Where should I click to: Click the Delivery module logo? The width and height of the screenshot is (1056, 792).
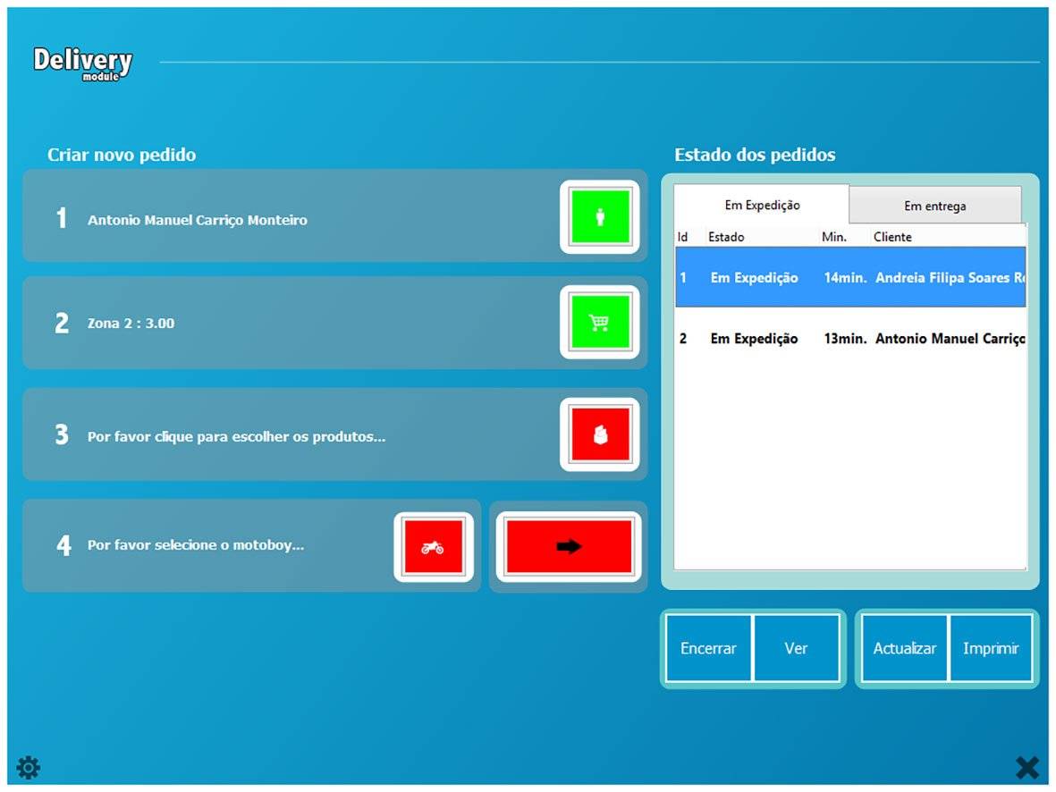click(x=83, y=64)
